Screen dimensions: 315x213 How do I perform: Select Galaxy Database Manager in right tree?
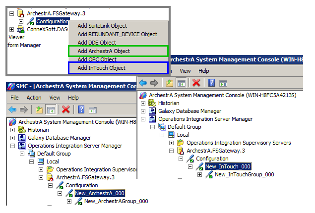[x=189, y=111]
